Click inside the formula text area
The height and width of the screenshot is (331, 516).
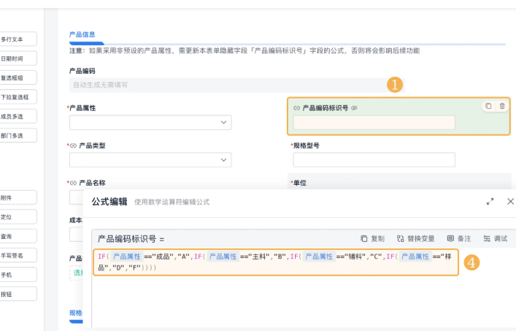pyautogui.click(x=276, y=262)
